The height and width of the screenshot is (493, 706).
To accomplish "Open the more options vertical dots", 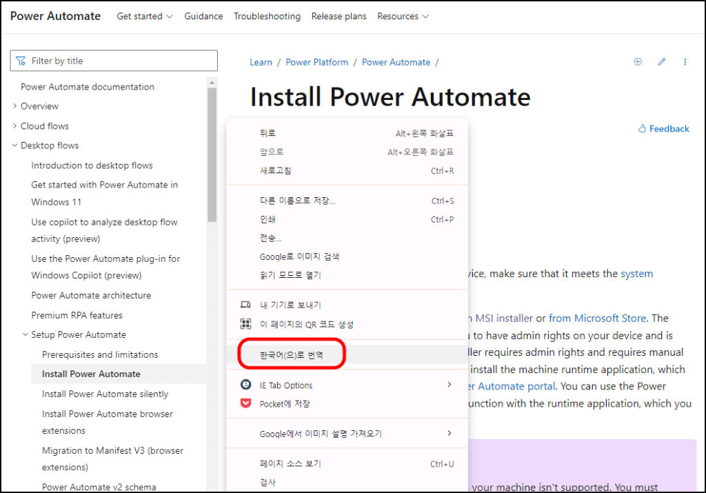I will point(685,61).
